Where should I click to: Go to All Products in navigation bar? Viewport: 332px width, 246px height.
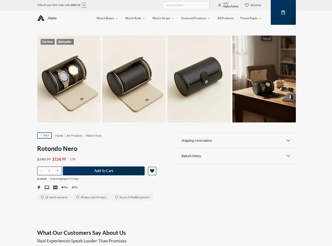coord(225,18)
